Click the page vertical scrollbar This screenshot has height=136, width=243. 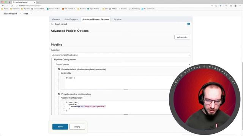click(x=242, y=96)
